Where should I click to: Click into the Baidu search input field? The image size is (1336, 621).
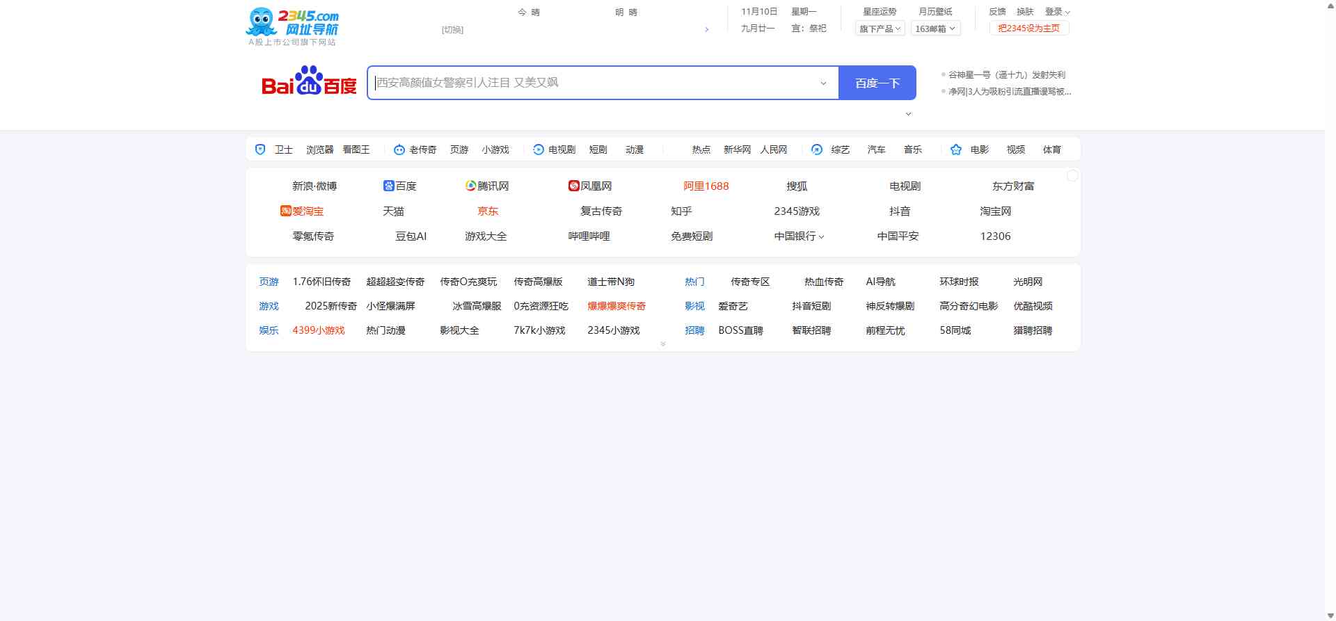[x=591, y=83]
